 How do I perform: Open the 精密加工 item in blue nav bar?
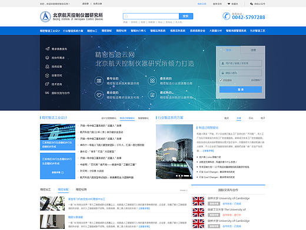[92, 31]
